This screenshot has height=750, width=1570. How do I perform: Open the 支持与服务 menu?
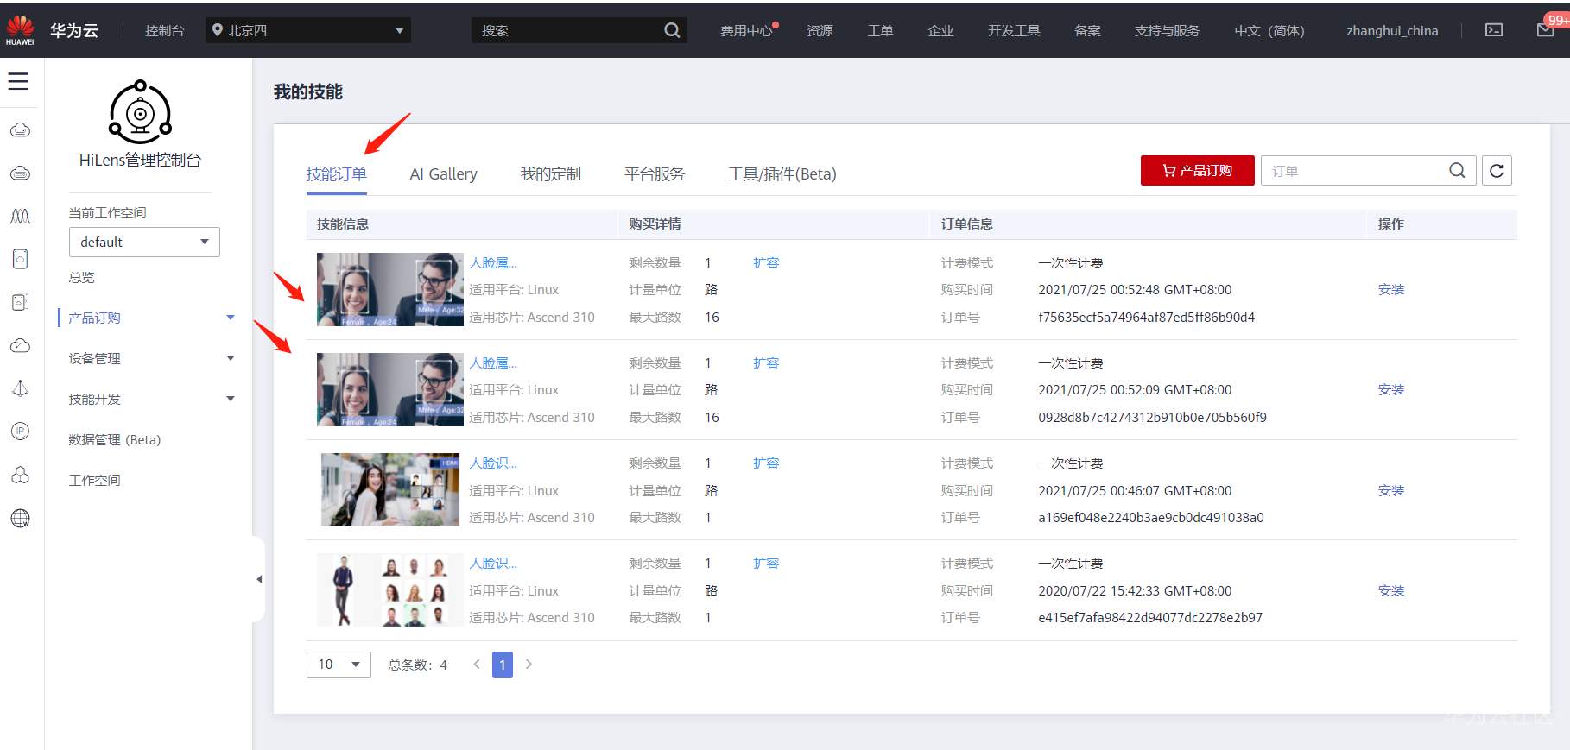coord(1167,30)
